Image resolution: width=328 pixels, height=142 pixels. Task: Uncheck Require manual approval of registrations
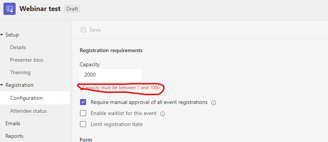[83, 102]
